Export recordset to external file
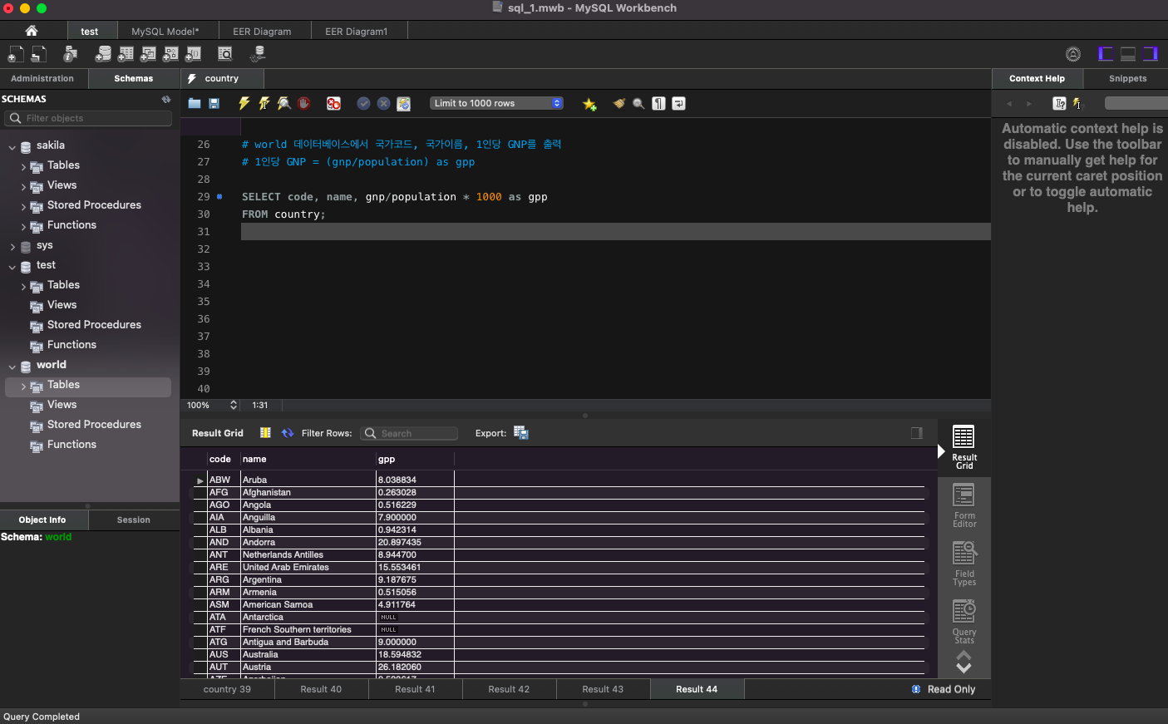This screenshot has height=724, width=1168. point(521,433)
